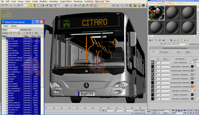Collapse the Scene Root tree node
199x115 pixels.
[x=3, y=39]
